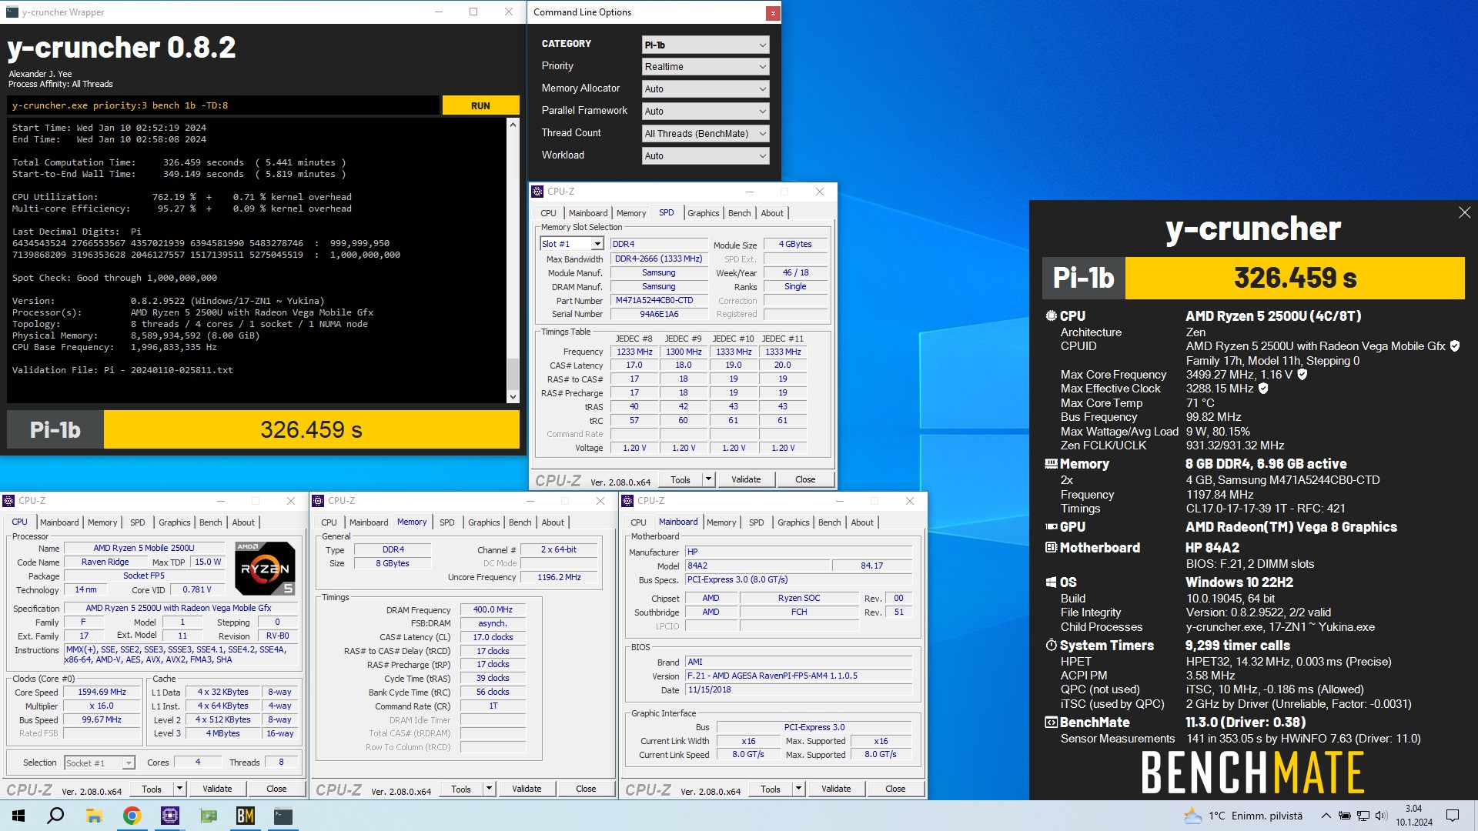Select CPU tab in Memory CPU-Z window
The height and width of the screenshot is (831, 1478).
[329, 522]
